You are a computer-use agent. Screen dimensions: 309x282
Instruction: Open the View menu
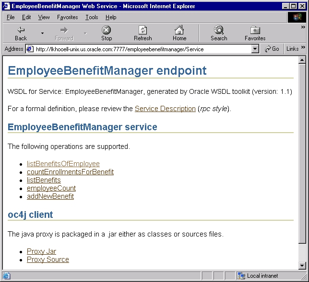click(x=44, y=17)
